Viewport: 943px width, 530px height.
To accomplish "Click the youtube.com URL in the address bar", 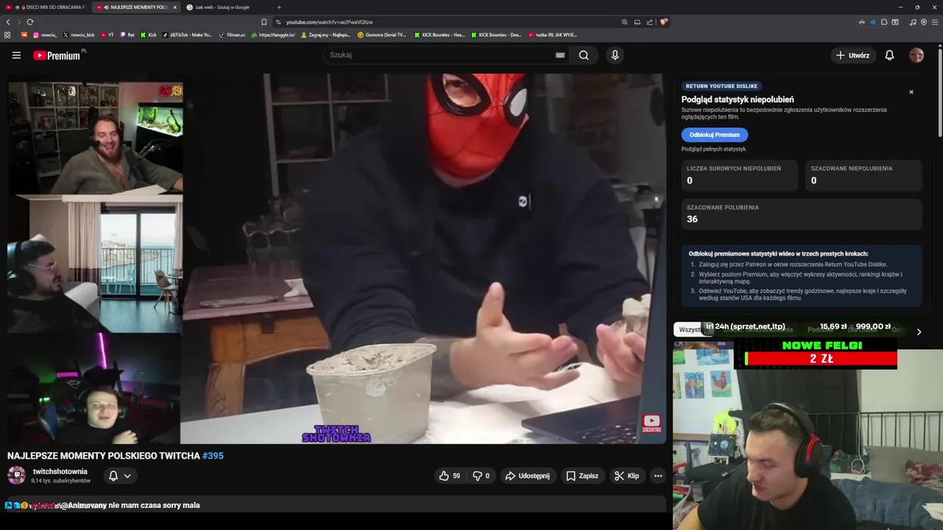I will coord(329,22).
